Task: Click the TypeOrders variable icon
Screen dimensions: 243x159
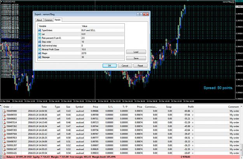Action: [x=40, y=30]
